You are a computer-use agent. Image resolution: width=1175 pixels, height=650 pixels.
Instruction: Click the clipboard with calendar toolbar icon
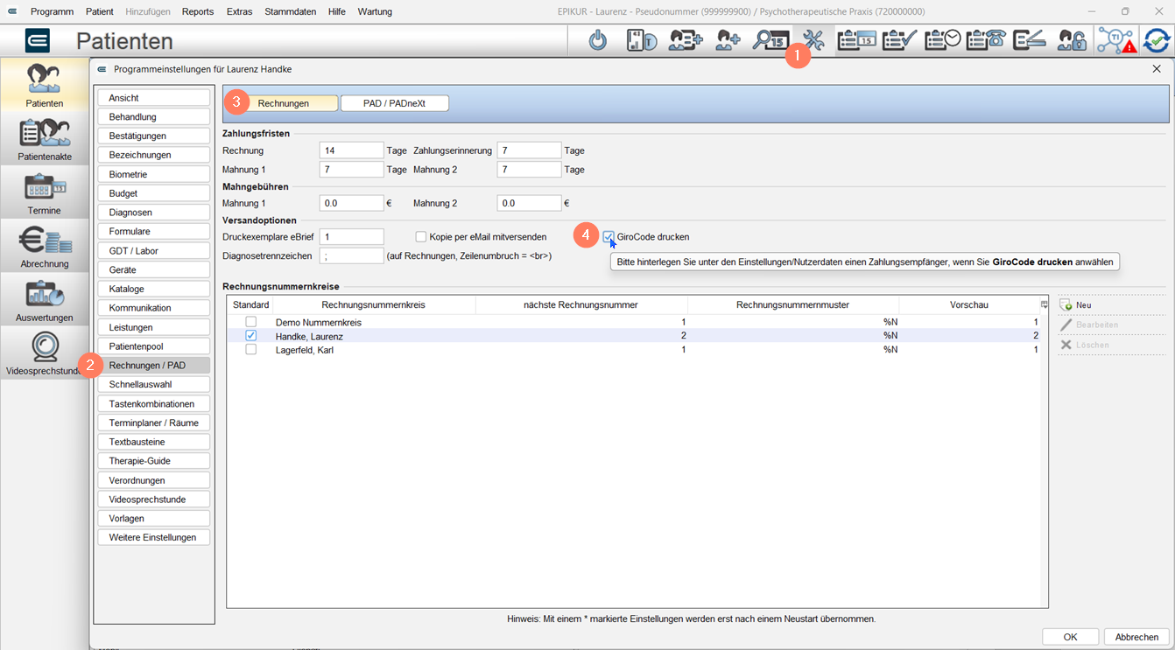[856, 40]
